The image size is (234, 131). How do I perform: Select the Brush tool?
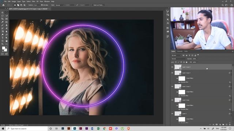click(x=3, y=25)
